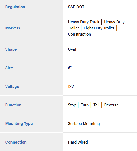
Task: Click the Reverse function text
Action: 111,105
